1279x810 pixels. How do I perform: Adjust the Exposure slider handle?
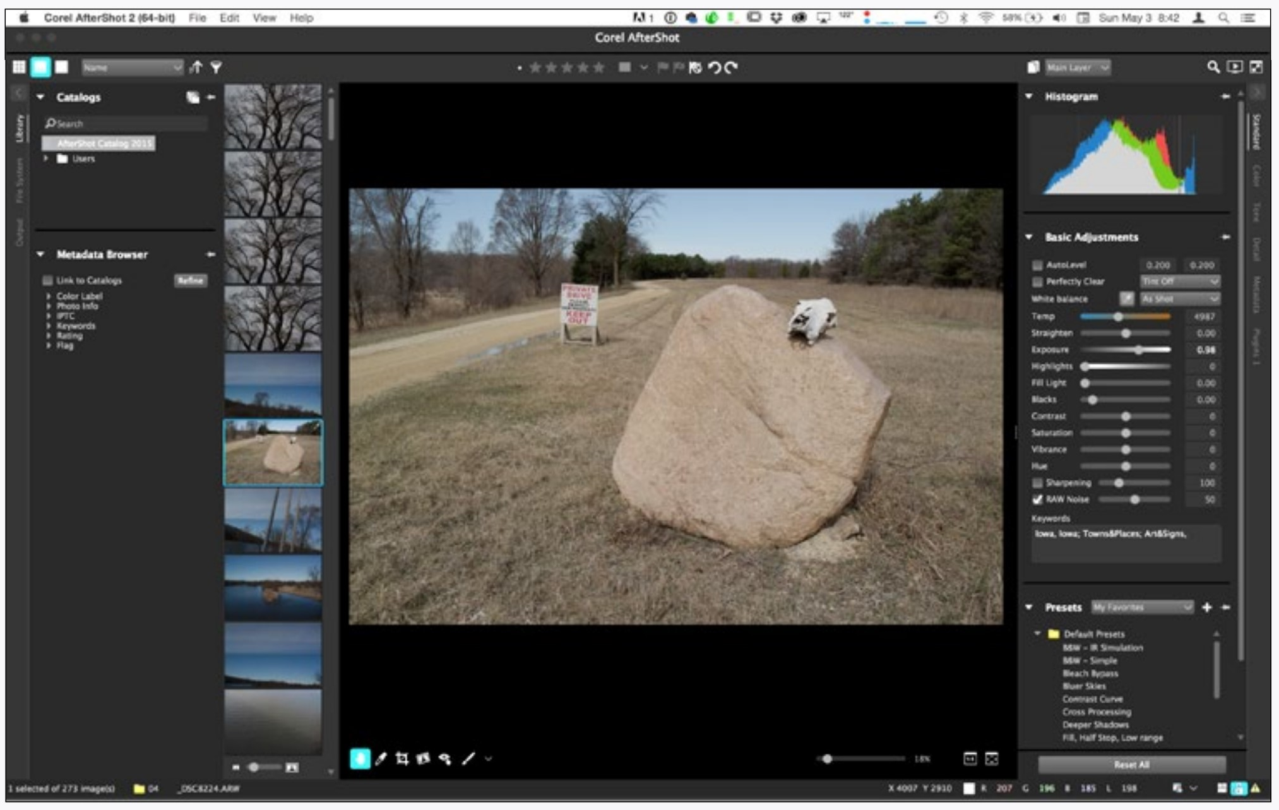[1138, 349]
